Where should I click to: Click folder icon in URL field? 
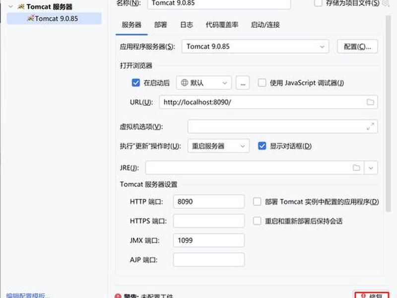point(370,102)
